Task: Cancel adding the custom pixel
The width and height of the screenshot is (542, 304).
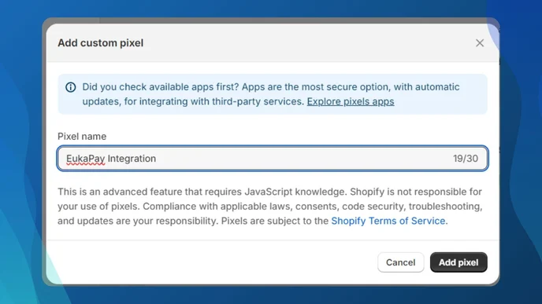Action: pos(401,262)
